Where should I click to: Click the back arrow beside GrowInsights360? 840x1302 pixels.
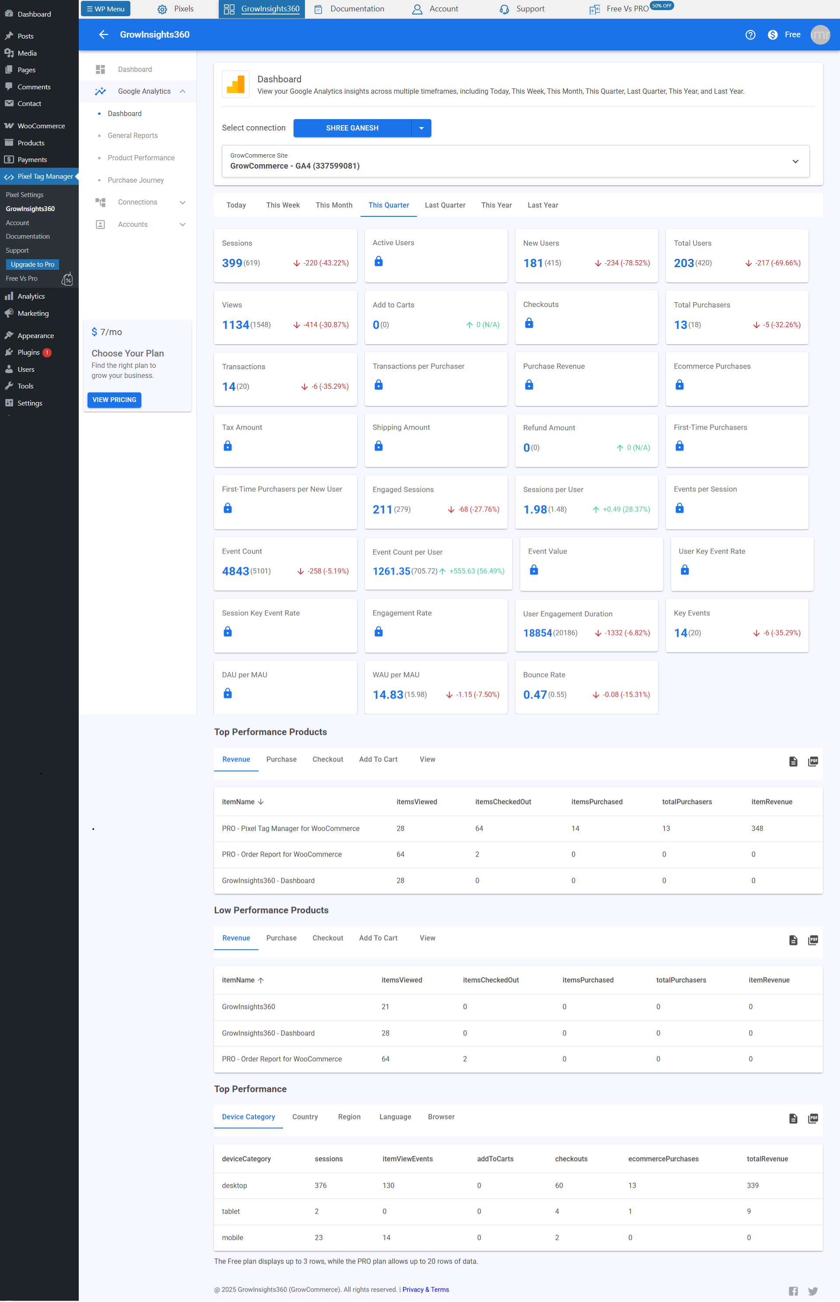tap(104, 35)
